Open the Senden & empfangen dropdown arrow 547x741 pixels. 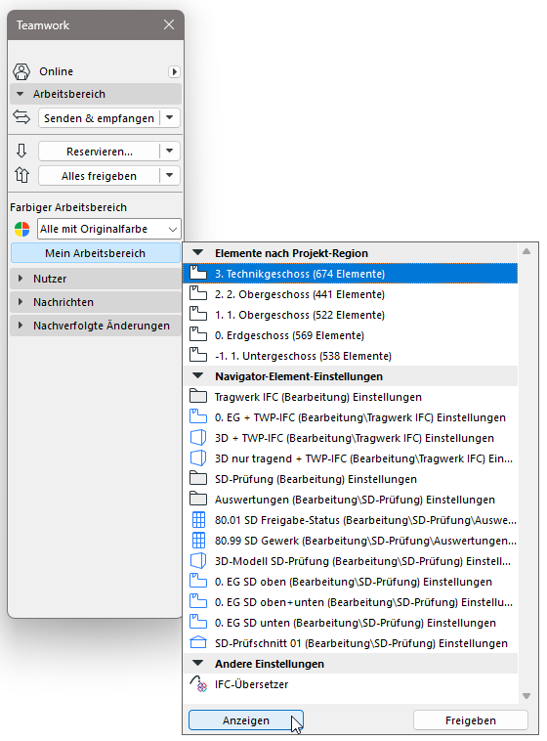[170, 117]
